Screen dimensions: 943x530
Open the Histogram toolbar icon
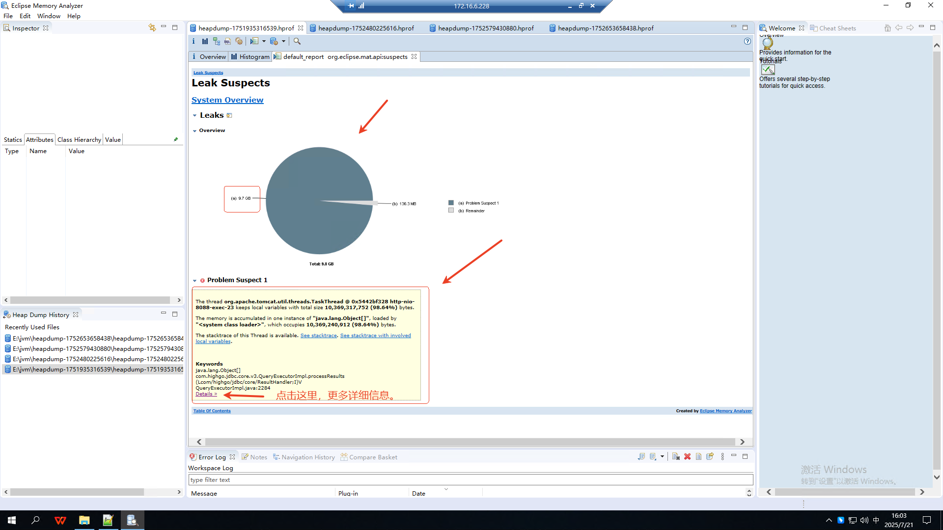[205, 42]
